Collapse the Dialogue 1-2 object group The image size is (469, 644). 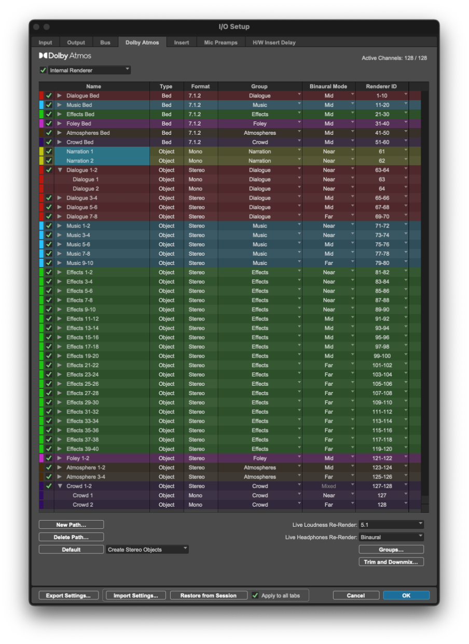[61, 170]
